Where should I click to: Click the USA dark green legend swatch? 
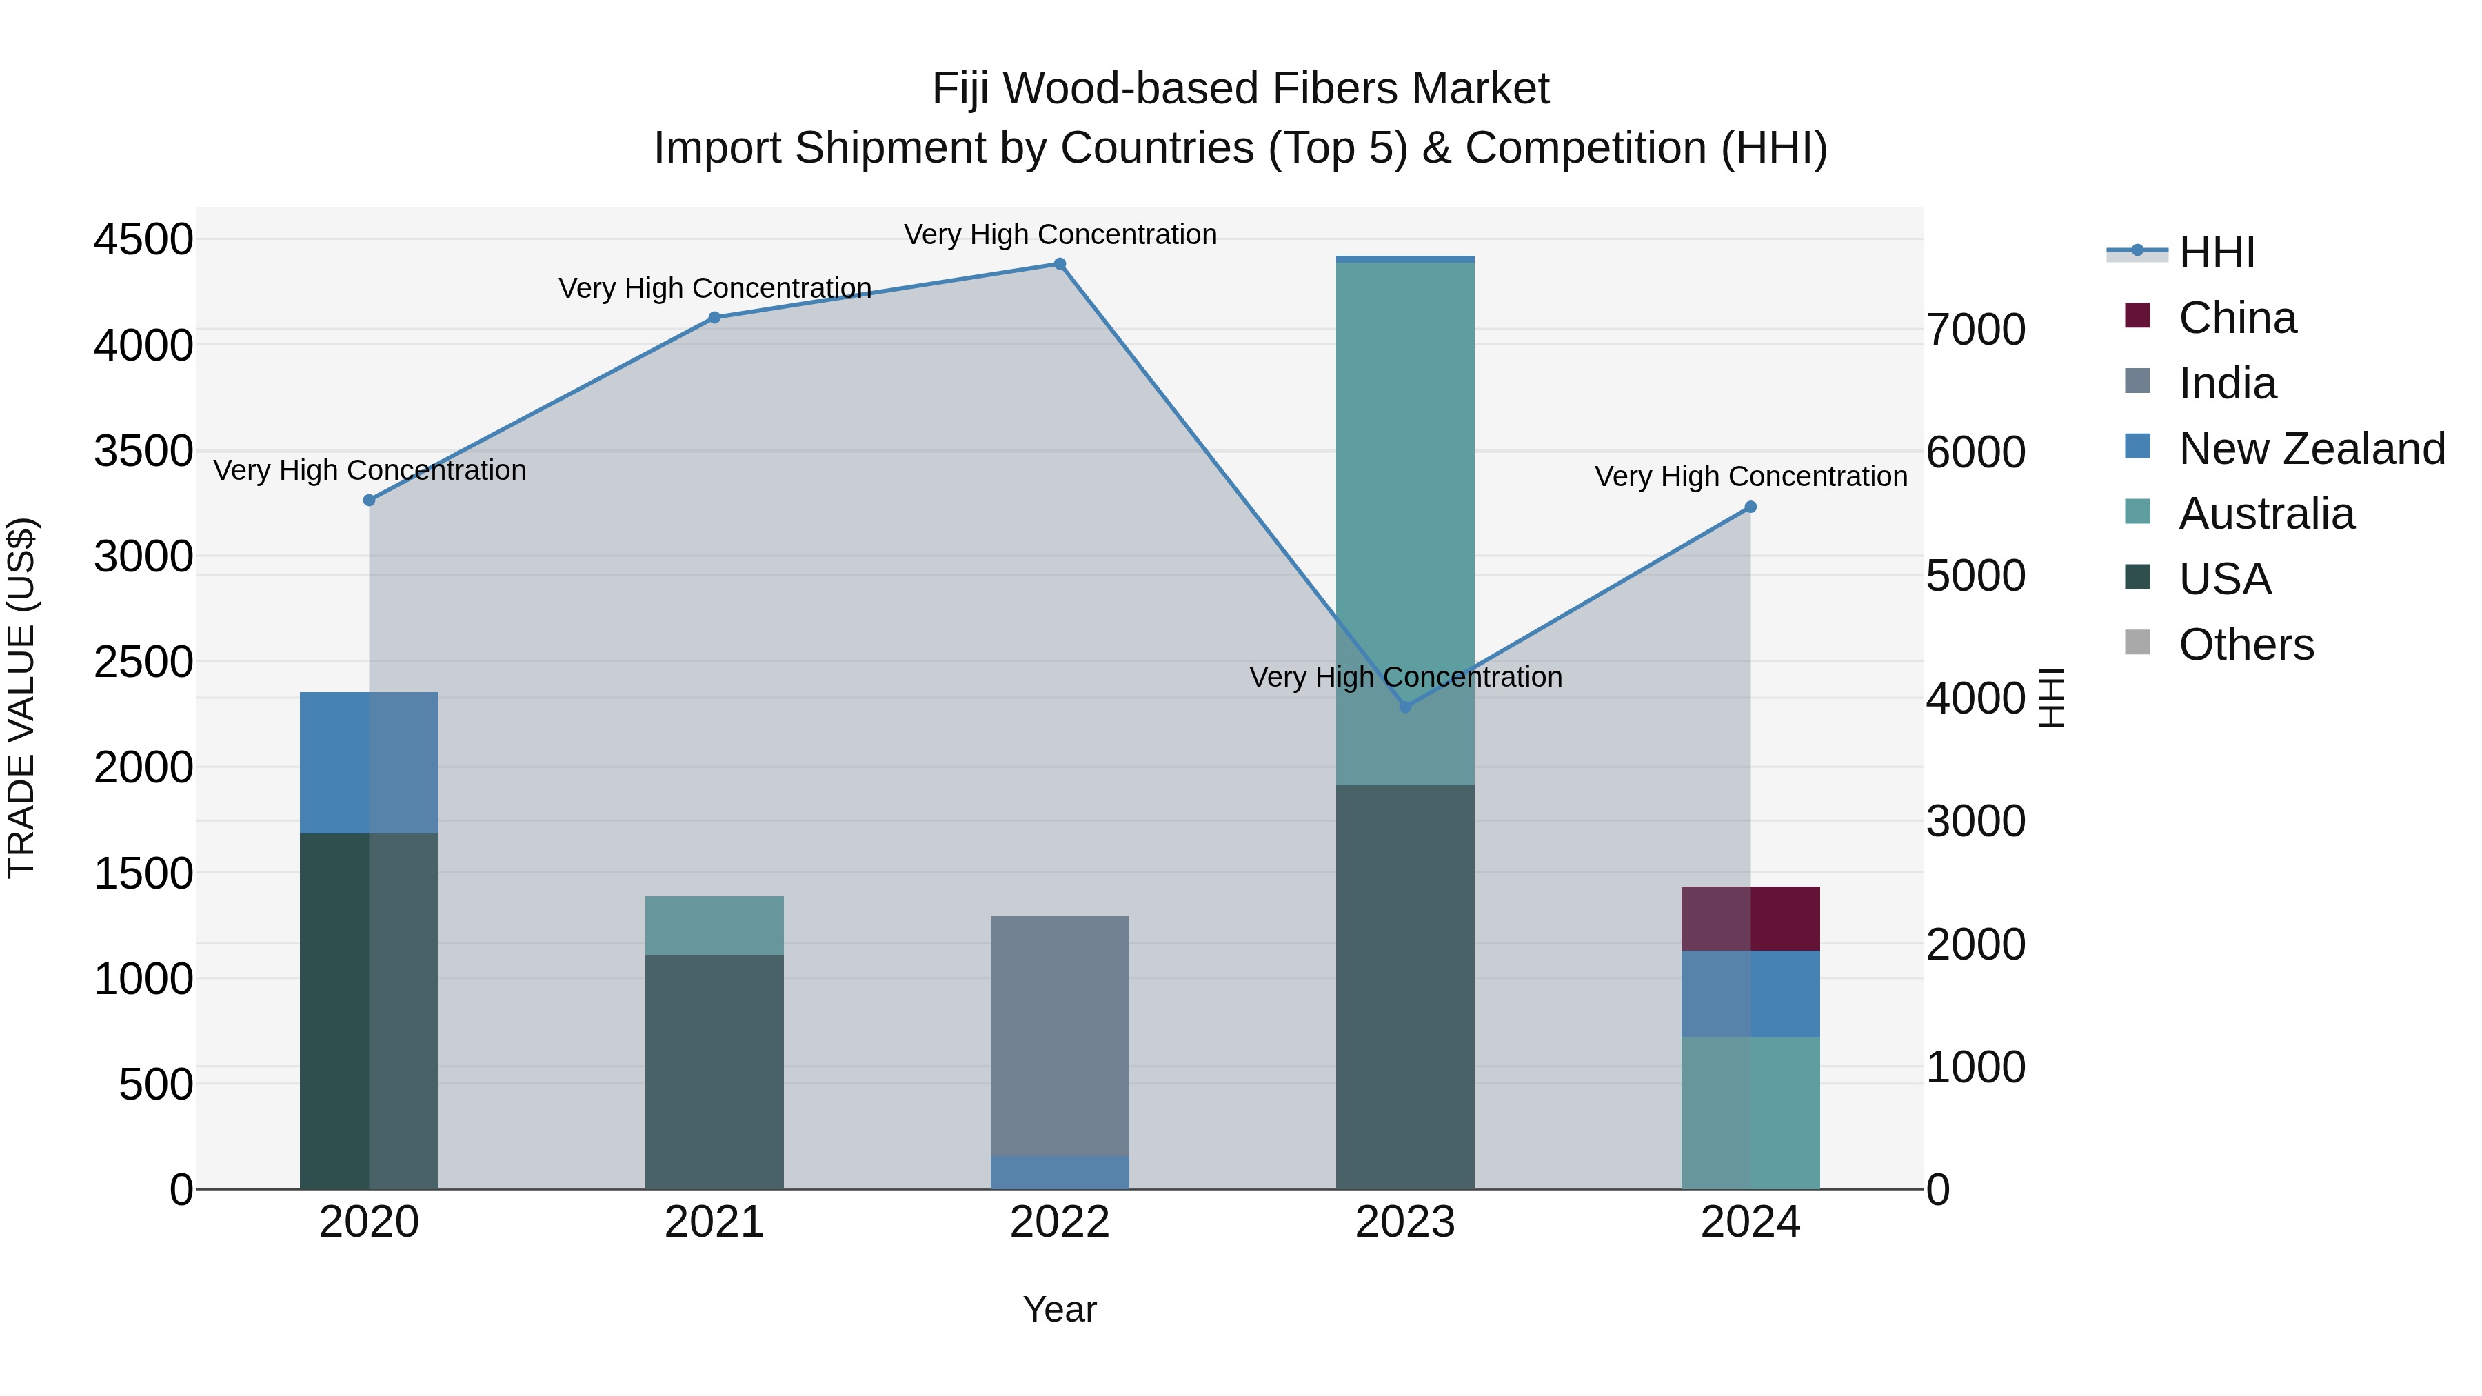coord(2137,577)
